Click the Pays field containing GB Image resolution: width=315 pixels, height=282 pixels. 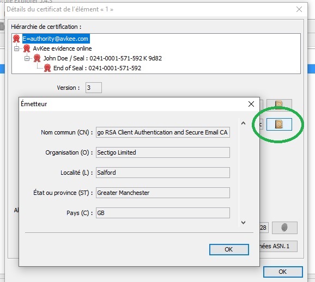pyautogui.click(x=163, y=213)
